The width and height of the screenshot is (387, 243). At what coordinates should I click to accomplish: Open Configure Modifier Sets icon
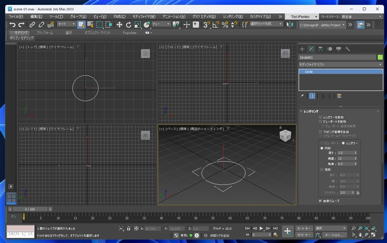340,96
